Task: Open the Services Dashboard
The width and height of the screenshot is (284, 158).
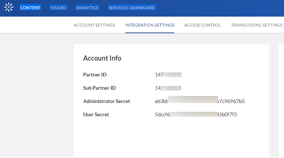Action: [132, 8]
